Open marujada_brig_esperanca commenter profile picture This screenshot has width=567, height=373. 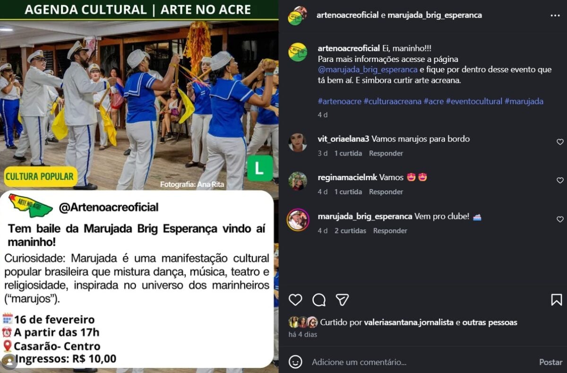coord(298,219)
